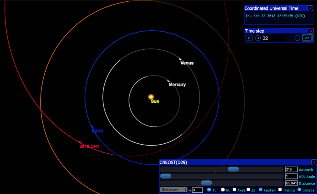Screen dimensions: 317x194
Task: Close the Time step panel
Action: coord(311,31)
